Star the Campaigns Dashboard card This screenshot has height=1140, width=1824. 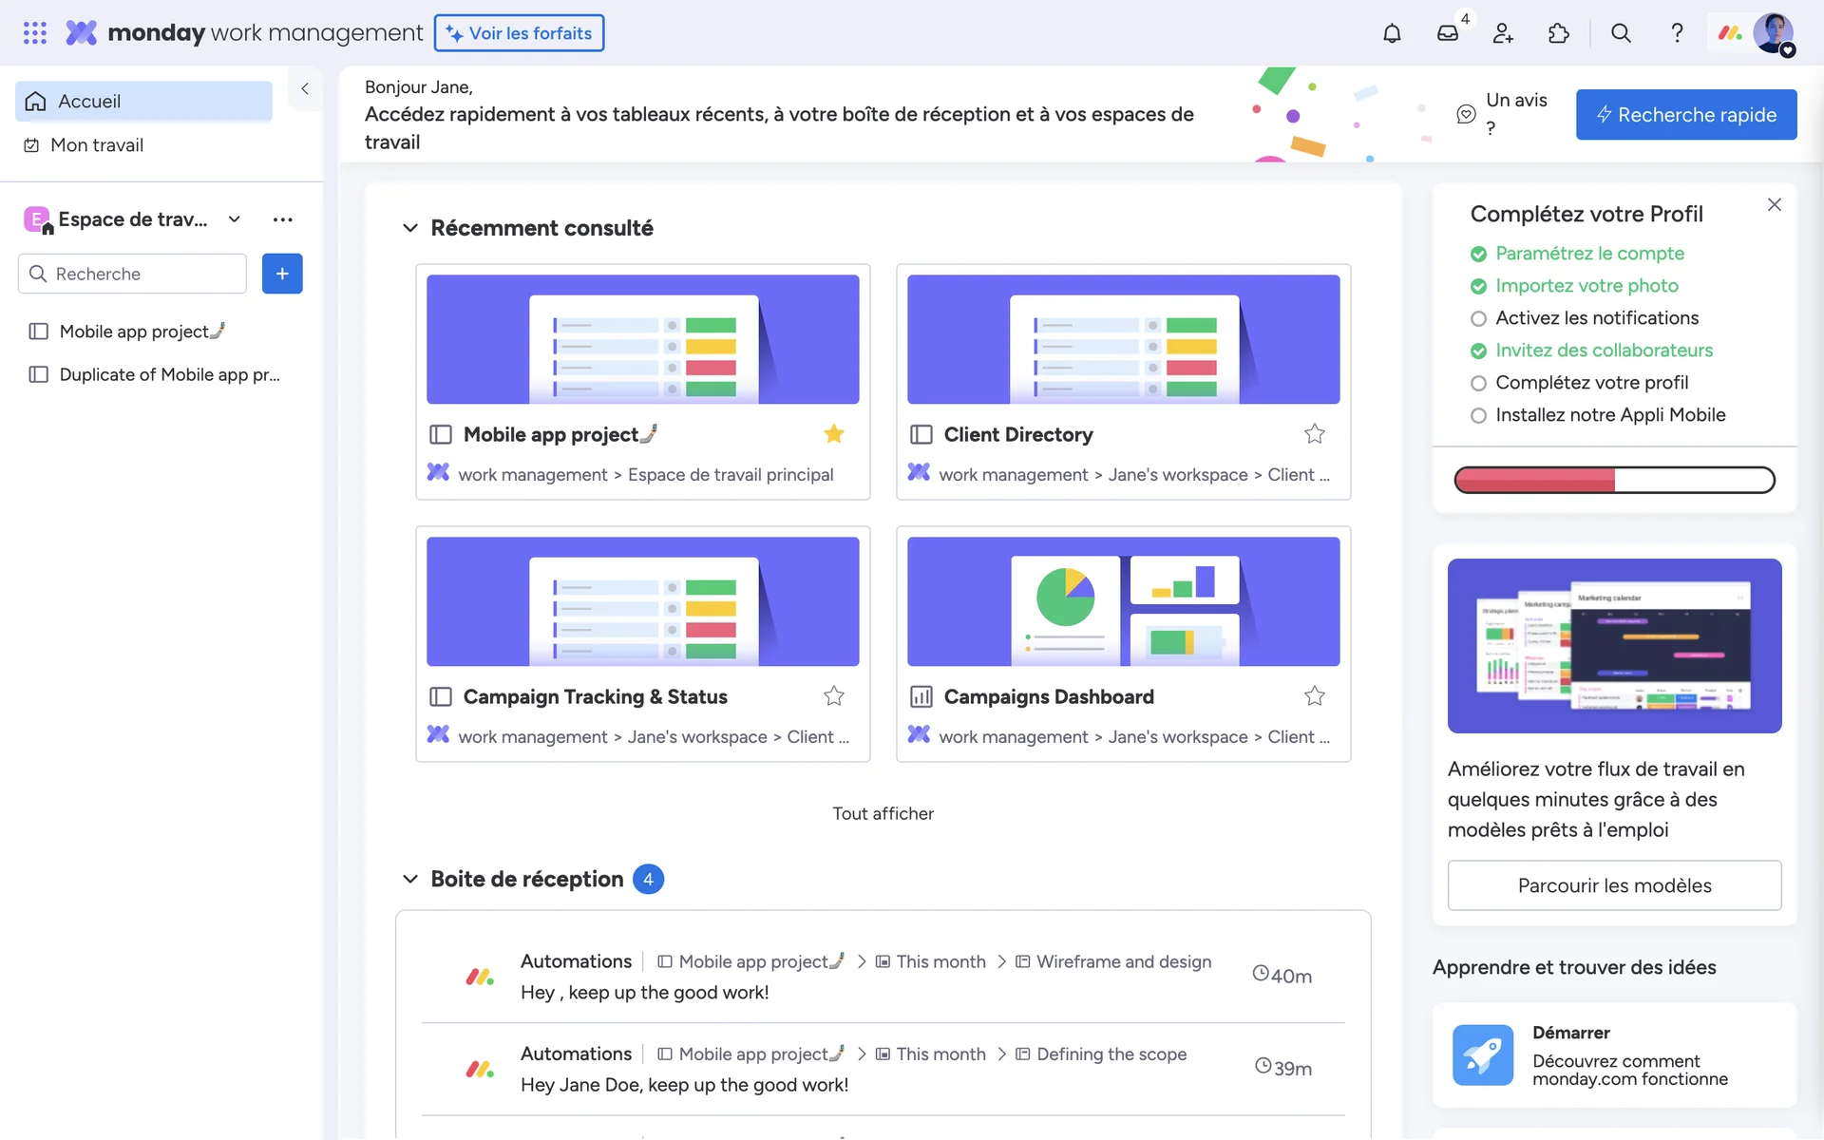click(1314, 696)
